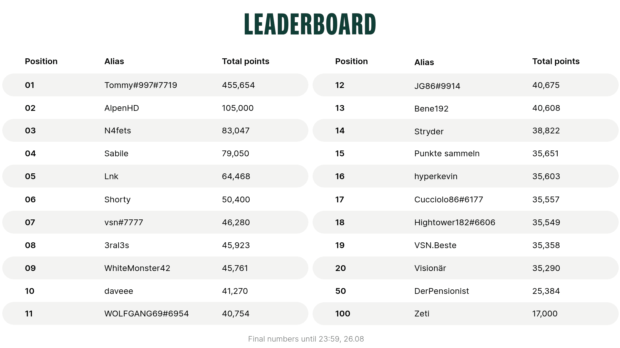The width and height of the screenshot is (620, 348).
Task: Click the right Position column header
Action: coord(351,61)
